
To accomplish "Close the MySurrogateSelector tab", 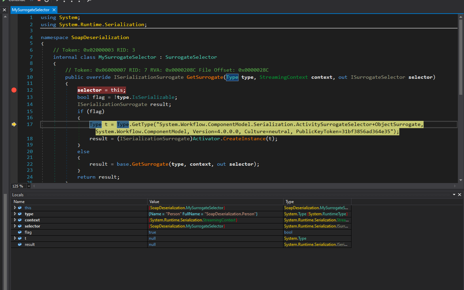I will (x=54, y=10).
